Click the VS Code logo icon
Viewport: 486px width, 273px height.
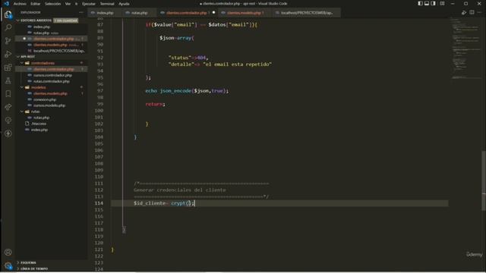pos(7,3)
